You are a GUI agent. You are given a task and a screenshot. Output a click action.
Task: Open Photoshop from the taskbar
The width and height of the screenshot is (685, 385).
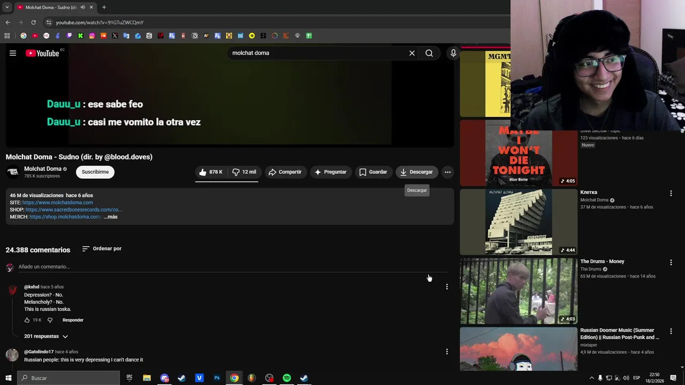(217, 378)
